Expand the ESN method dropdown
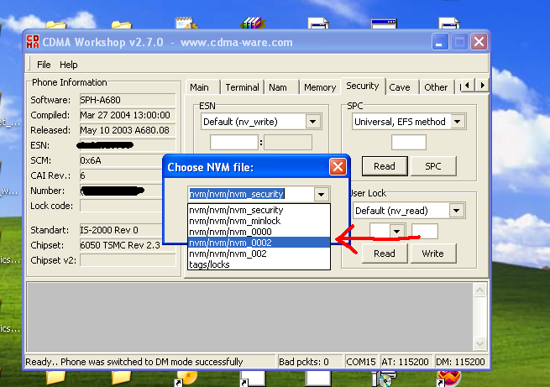Viewport: 550px width, 387px height. [312, 122]
